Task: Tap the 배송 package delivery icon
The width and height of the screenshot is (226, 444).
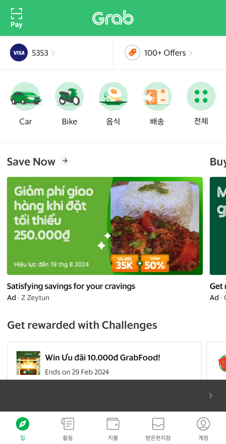Action: (157, 97)
